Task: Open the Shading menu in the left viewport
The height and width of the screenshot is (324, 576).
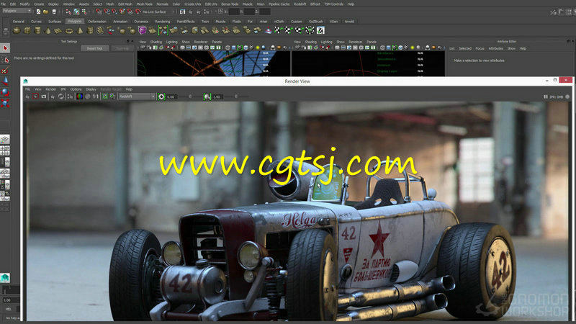Action: pos(156,42)
